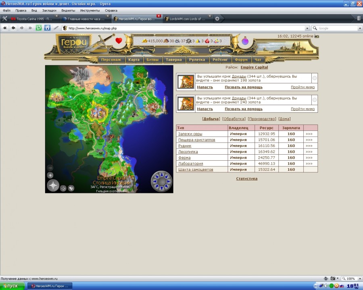Open the Google search engine dropdown
This screenshot has height=290, width=363.
pos(360,28)
